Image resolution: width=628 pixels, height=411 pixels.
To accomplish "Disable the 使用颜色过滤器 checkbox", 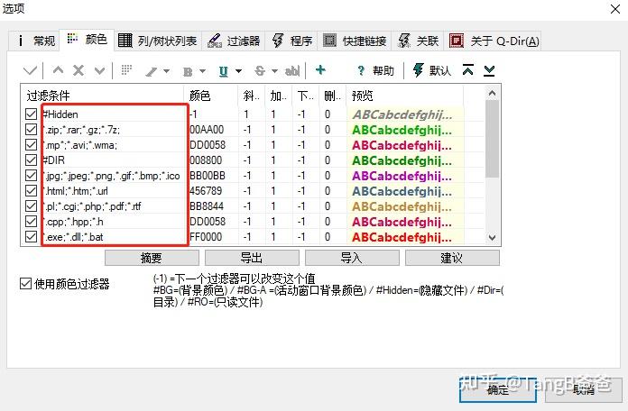I will pyautogui.click(x=25, y=284).
